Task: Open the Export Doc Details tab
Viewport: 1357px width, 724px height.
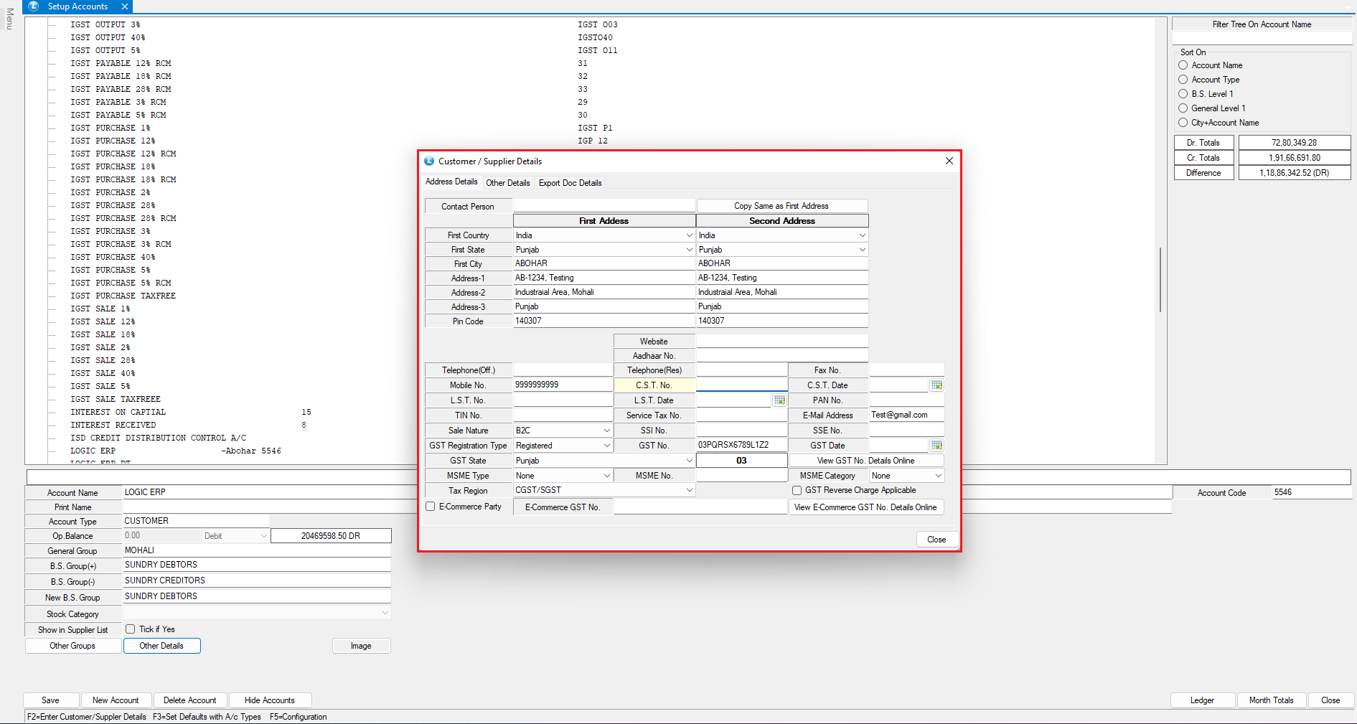Action: coord(570,183)
